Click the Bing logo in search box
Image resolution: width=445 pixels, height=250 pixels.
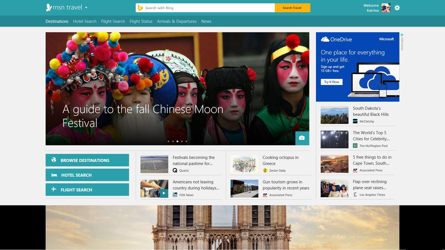point(140,8)
